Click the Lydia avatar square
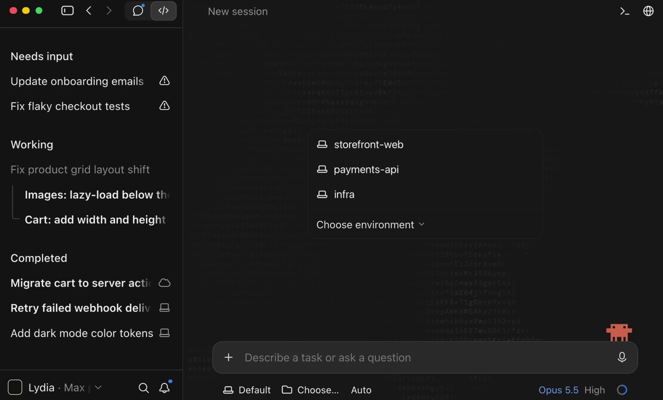 coord(15,387)
